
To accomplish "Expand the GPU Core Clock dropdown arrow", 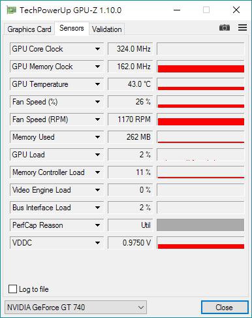I will tap(97, 49).
